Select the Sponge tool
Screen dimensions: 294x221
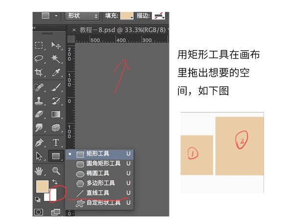coord(56,128)
